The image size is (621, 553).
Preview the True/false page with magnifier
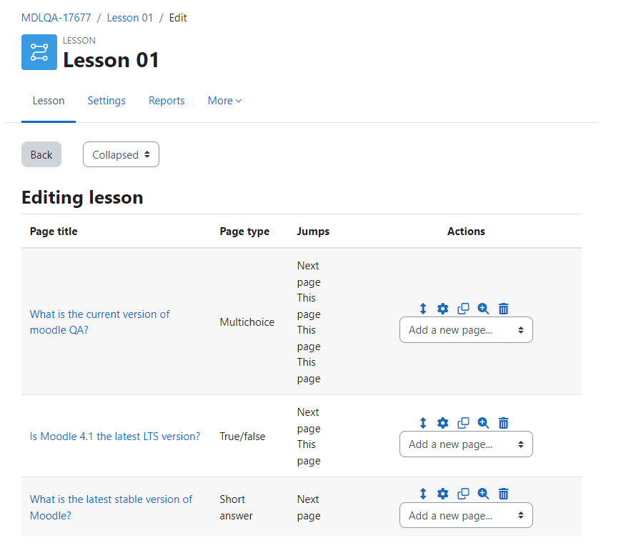click(483, 423)
